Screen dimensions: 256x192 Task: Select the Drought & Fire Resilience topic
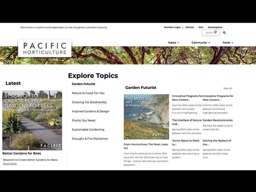tap(89, 139)
